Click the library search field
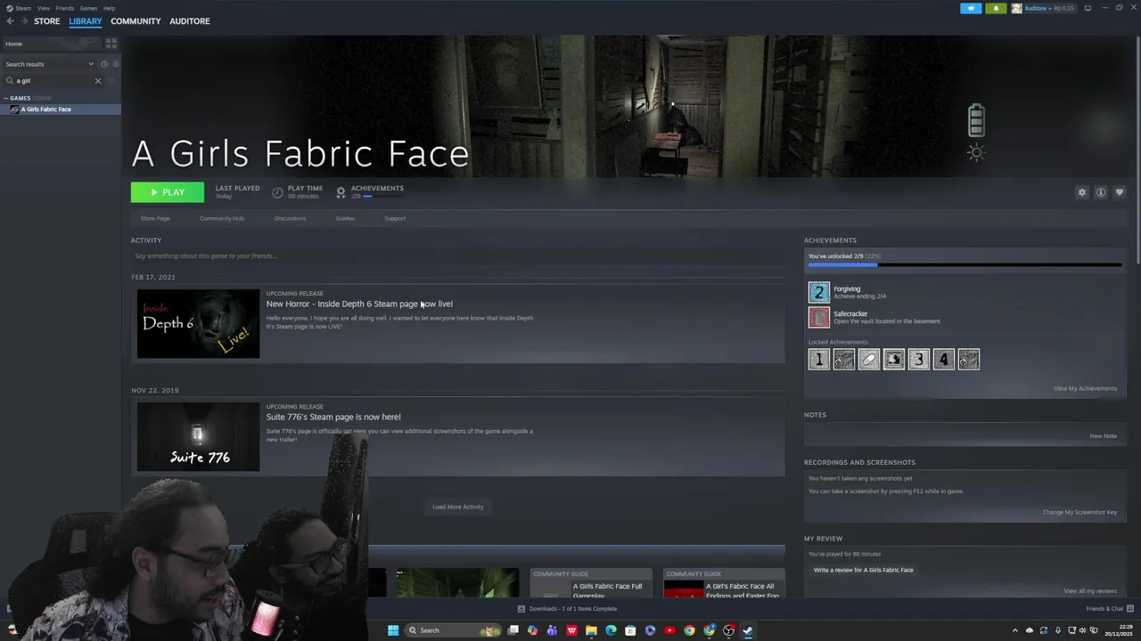The height and width of the screenshot is (641, 1141). coord(52,81)
